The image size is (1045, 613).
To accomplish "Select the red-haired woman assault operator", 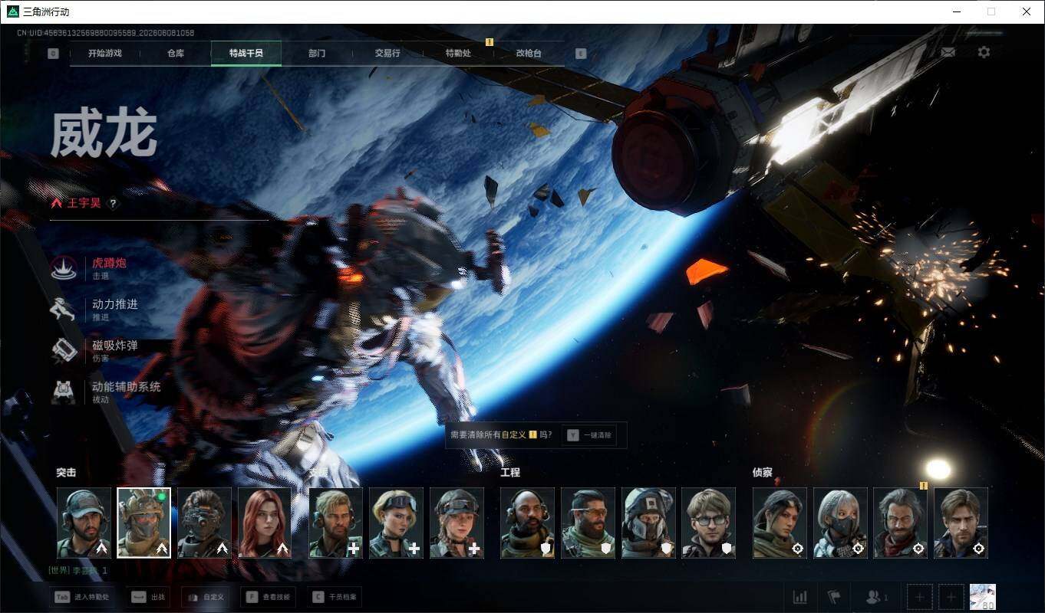I will click(265, 523).
